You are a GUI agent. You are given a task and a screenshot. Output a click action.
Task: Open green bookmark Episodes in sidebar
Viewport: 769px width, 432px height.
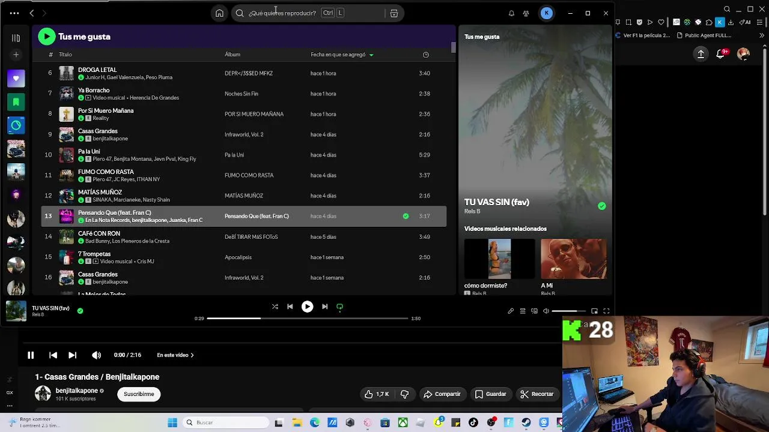click(x=16, y=102)
